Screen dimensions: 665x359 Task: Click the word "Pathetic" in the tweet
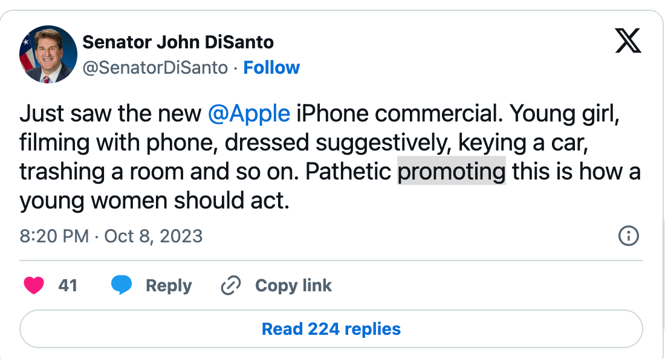(x=348, y=172)
